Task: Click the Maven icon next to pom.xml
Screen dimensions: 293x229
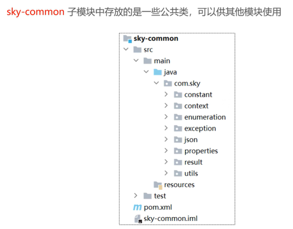Action: [x=137, y=208]
